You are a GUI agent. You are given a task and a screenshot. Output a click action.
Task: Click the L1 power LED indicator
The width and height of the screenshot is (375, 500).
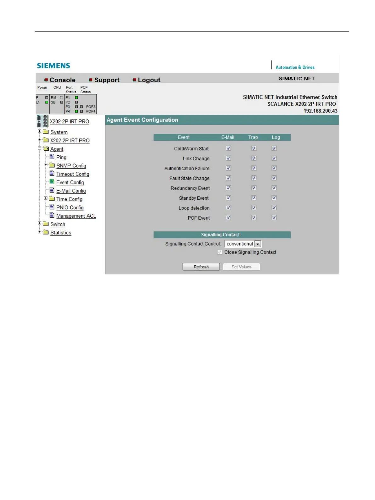pos(47,102)
